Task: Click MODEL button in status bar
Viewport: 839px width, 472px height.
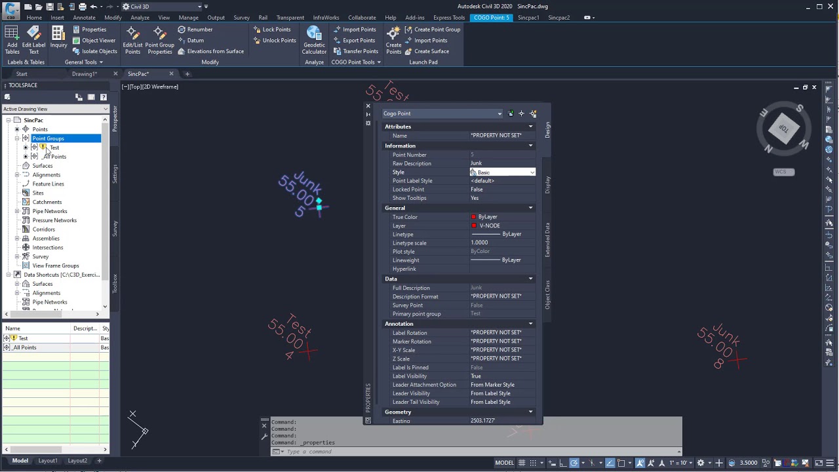Action: pyautogui.click(x=504, y=462)
